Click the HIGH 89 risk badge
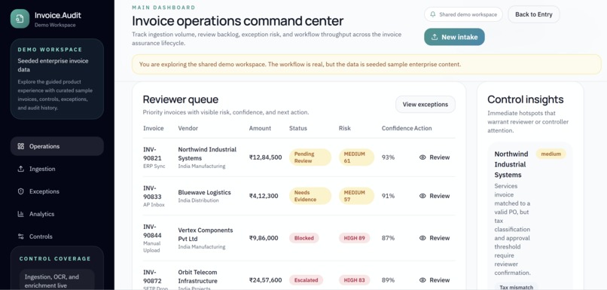607x290 pixels. [354, 238]
